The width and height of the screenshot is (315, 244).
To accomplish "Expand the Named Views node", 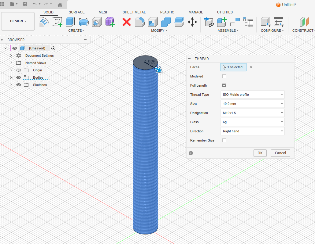I will [11, 63].
